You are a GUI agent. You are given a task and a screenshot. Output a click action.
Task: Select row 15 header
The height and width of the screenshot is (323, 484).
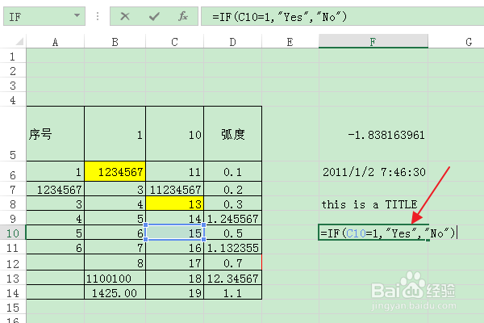pyautogui.click(x=13, y=307)
